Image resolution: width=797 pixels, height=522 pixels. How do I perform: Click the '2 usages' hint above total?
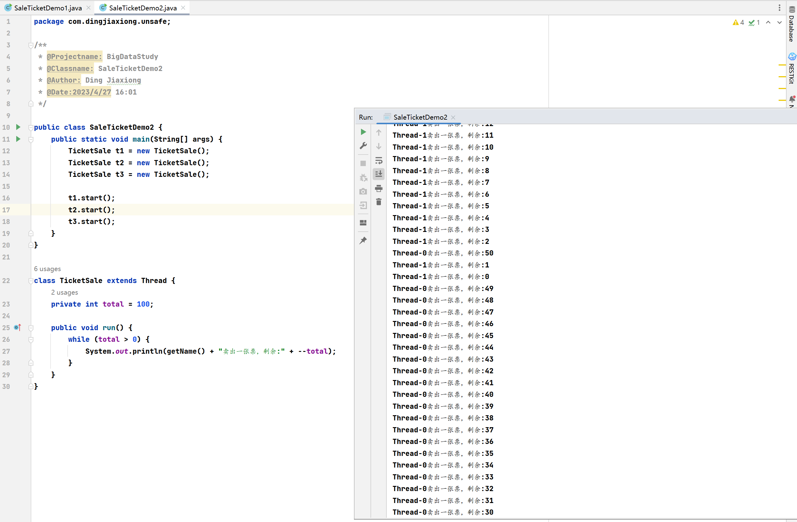64,292
